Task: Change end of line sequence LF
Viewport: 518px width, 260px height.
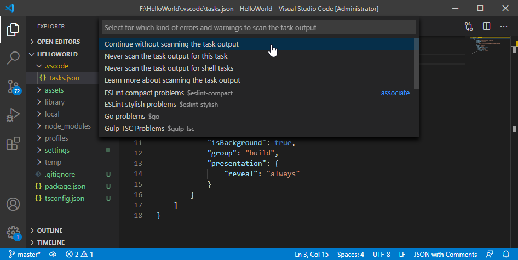Action: (x=402, y=254)
